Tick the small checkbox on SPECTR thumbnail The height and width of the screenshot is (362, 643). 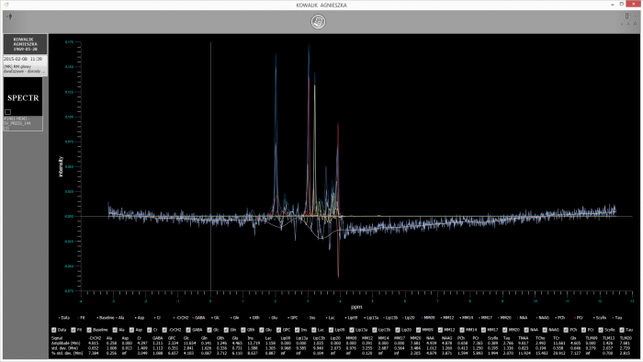7,112
